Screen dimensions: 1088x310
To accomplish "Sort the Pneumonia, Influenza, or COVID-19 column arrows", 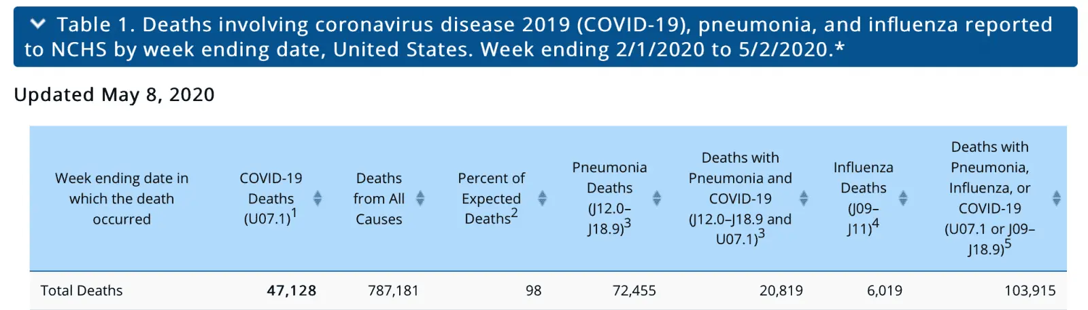I will [x=1056, y=198].
